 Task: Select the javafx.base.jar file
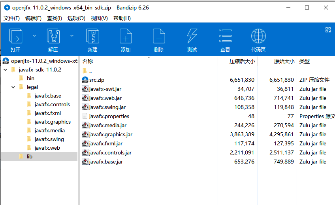[106, 162]
